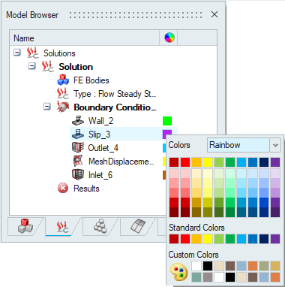Screen dimensions: 285x287
Task: Click the Inlet_6 boundary icon
Action: click(78, 175)
